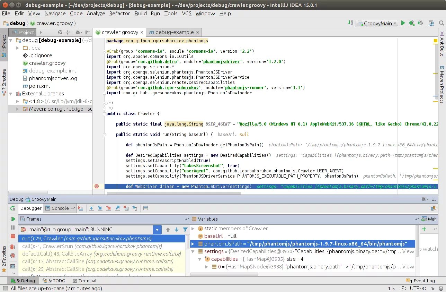The image size is (446, 292).
Task: Collapse the capabilities HashMap node
Action: click(200, 259)
